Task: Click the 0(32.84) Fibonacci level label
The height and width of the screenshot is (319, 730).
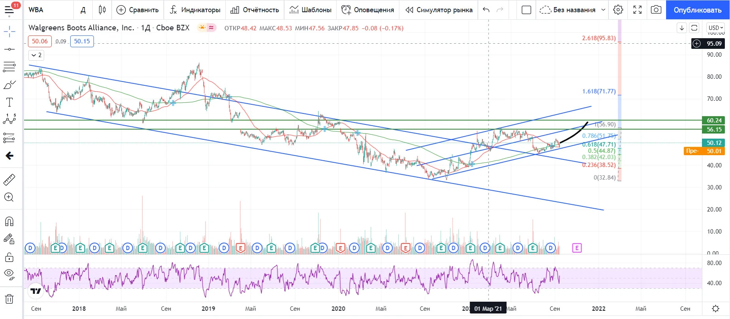Action: [605, 178]
